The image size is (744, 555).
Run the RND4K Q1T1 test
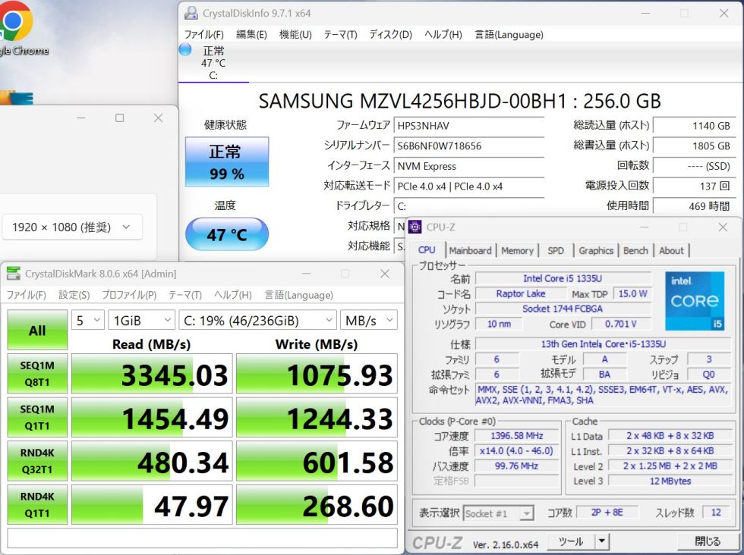(x=37, y=504)
